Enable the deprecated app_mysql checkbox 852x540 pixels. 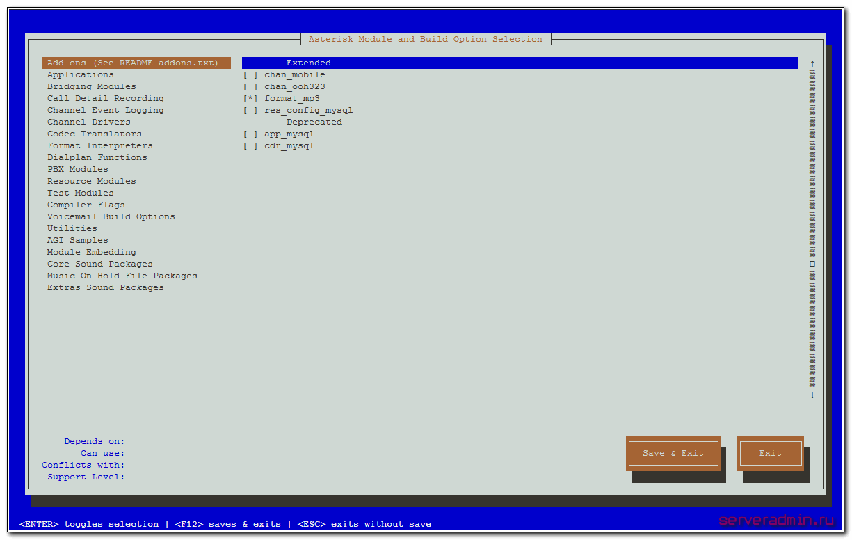250,134
